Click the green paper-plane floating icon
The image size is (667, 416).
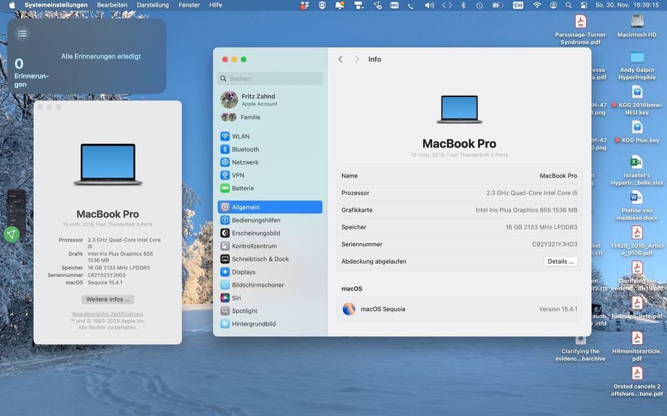11,234
